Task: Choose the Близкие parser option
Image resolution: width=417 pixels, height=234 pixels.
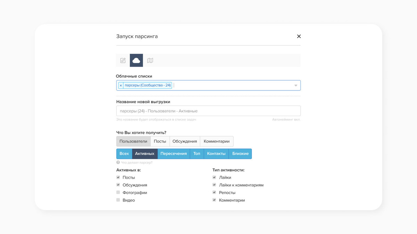Action: pos(240,154)
